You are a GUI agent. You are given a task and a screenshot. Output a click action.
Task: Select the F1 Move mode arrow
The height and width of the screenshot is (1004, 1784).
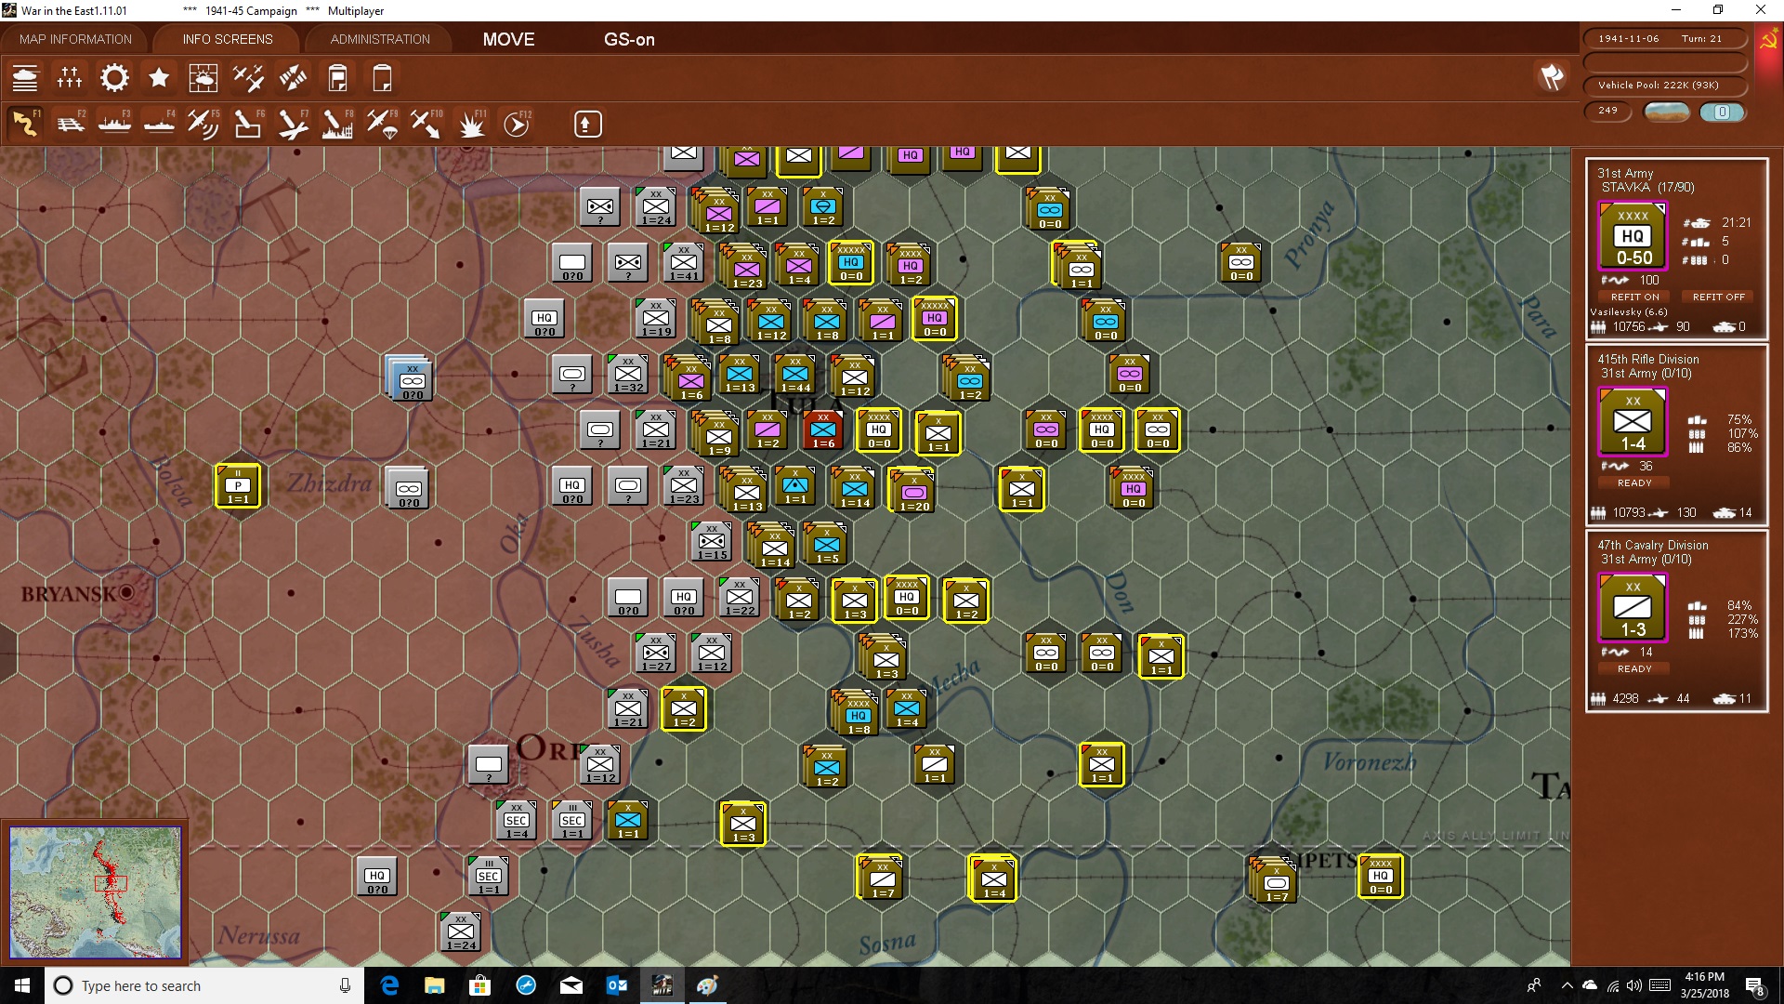pos(25,124)
